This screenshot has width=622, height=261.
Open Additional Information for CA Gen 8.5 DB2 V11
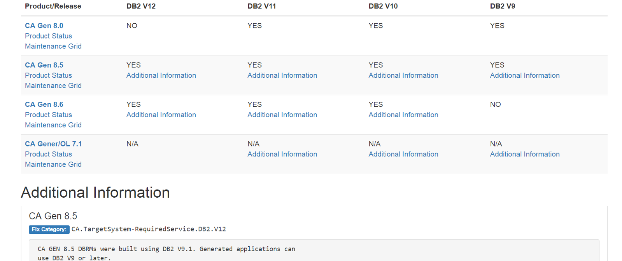pyautogui.click(x=282, y=75)
